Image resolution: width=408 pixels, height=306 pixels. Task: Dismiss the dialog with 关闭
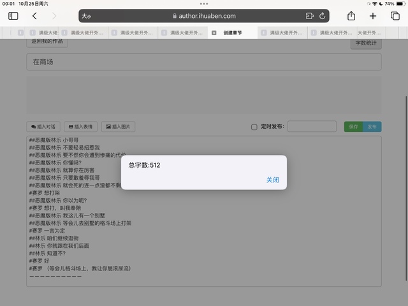tap(272, 180)
